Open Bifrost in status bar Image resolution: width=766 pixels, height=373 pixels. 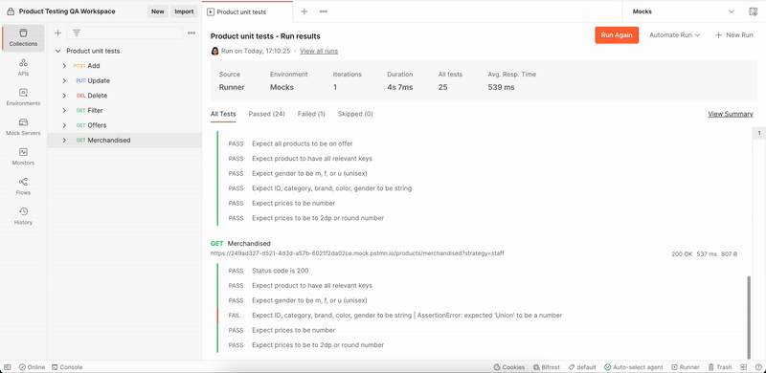[x=547, y=367]
